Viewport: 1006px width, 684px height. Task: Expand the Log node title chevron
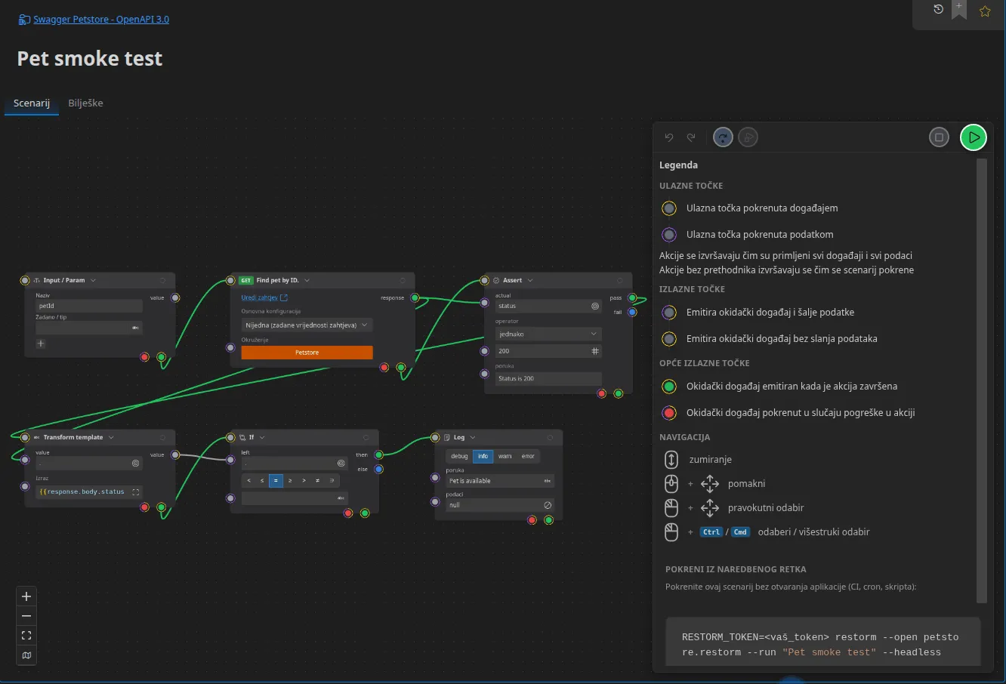pyautogui.click(x=473, y=437)
